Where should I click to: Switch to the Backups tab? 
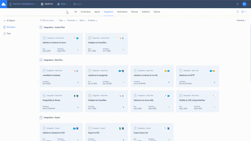tap(135, 12)
